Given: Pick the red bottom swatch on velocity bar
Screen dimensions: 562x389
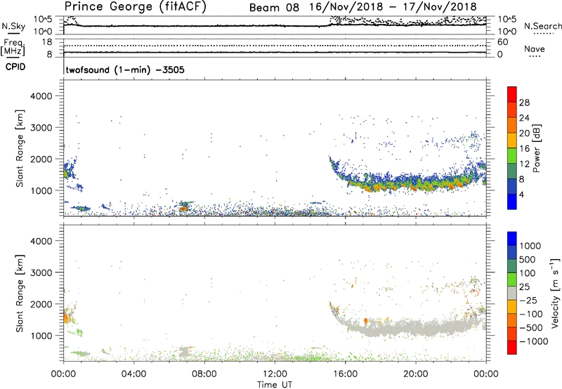Looking at the screenshot, I should coord(512,348).
